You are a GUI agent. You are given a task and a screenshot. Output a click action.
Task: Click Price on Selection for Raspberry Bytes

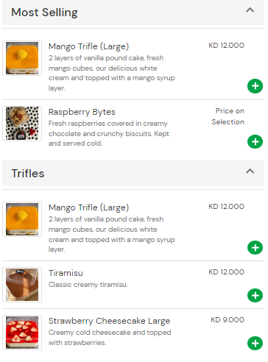228,116
